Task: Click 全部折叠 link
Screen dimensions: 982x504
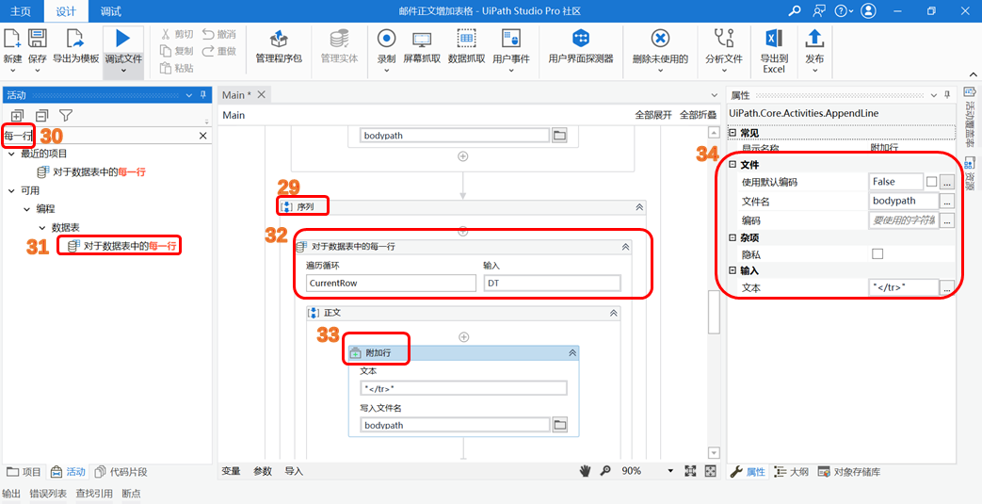Action: [699, 115]
